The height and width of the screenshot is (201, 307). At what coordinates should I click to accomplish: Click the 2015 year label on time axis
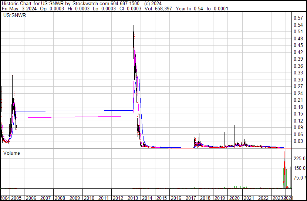pos(162,198)
